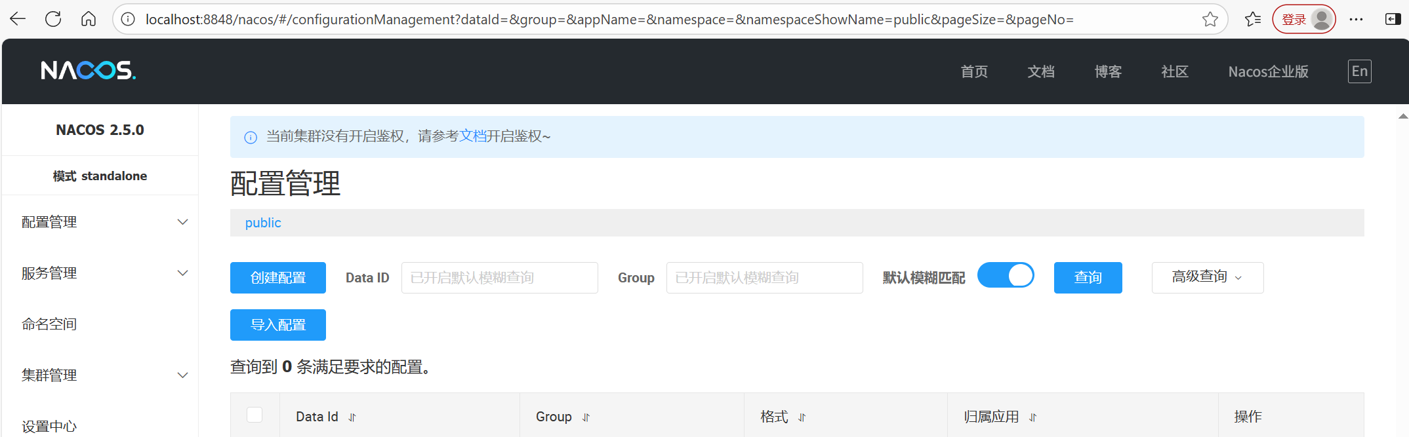Bookmark this page with the star icon
Viewport: 1409px width, 437px height.
point(1210,19)
